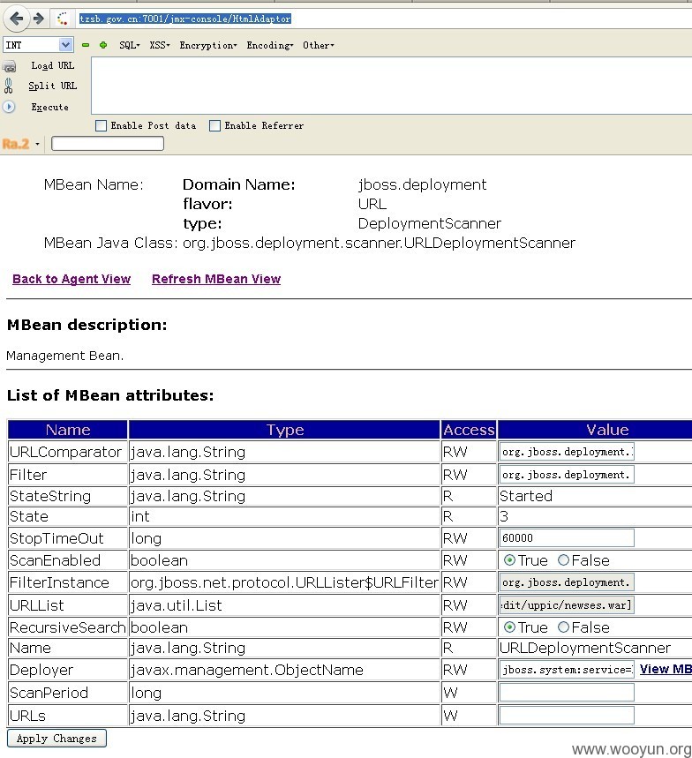This screenshot has height=758, width=692.
Task: Click the Access column header
Action: [469, 430]
